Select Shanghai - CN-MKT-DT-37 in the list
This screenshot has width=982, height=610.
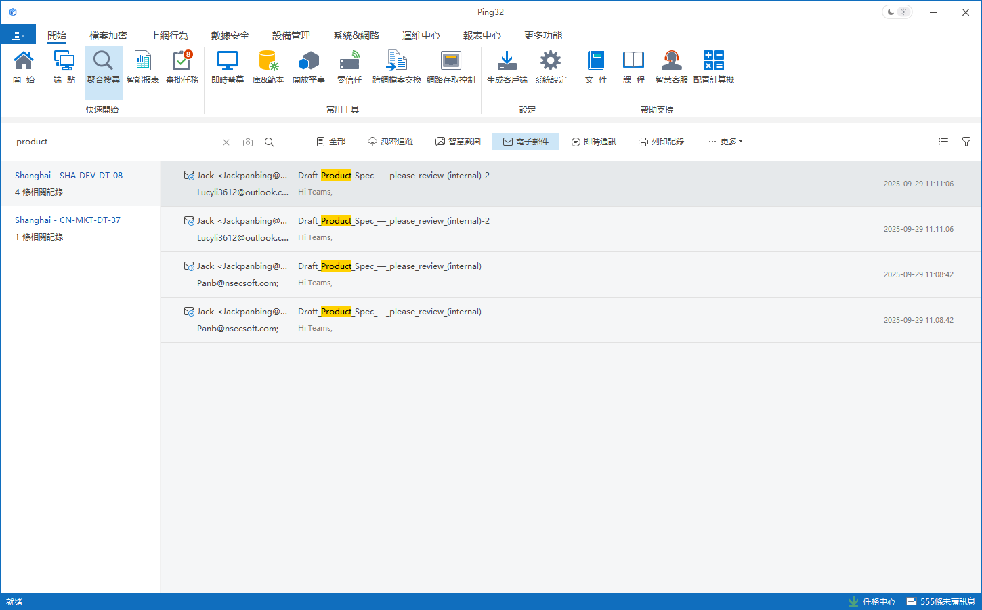pyautogui.click(x=68, y=220)
